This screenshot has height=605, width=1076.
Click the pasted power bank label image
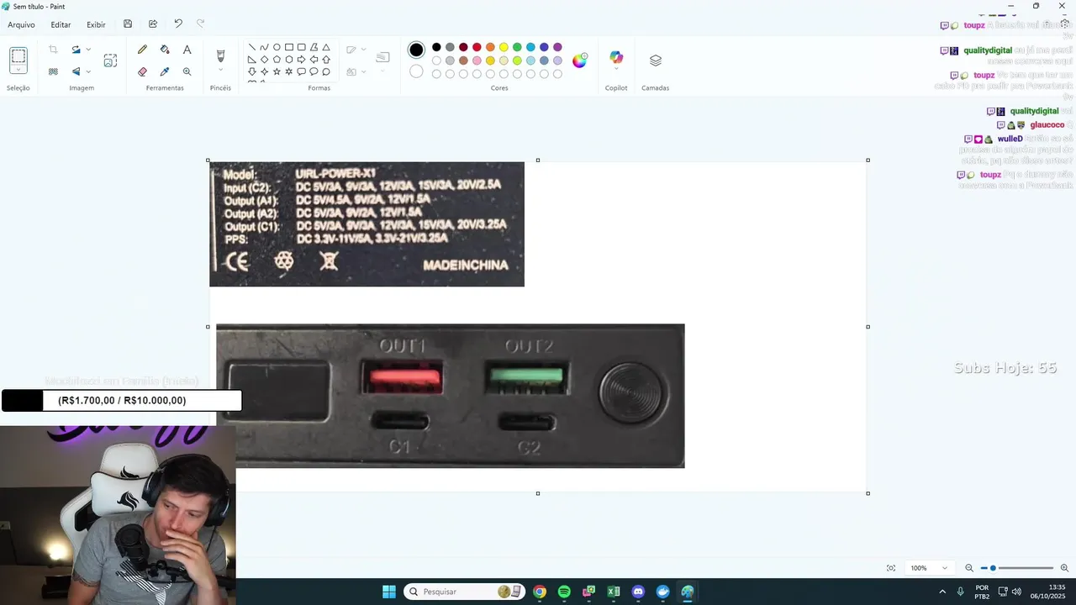click(367, 224)
